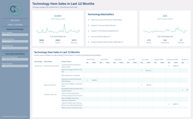
Task: Click the Apexion Solutions client name
Action: (50, 85)
